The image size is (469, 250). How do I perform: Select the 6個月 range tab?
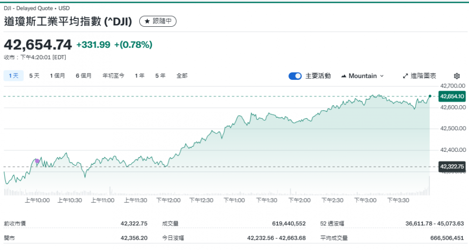click(83, 76)
